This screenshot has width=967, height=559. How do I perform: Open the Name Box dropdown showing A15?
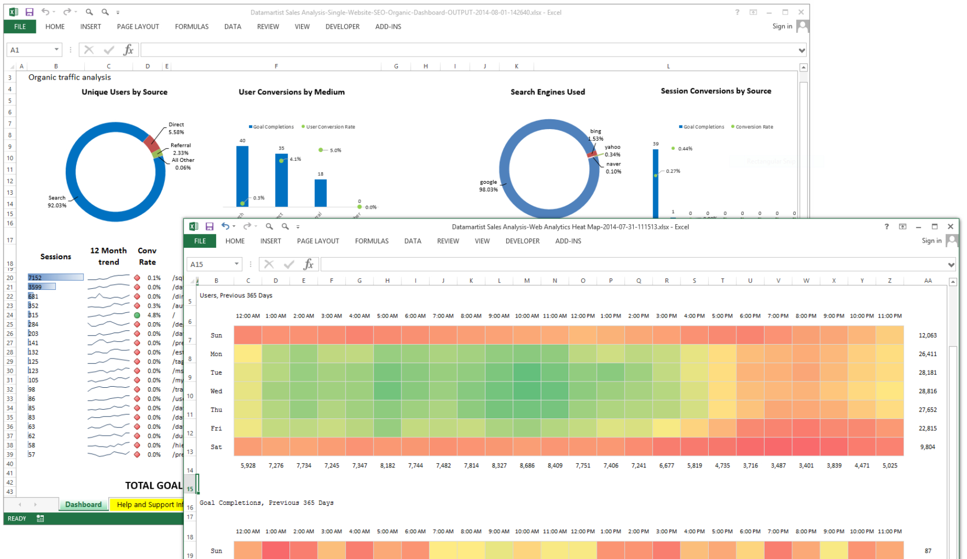point(236,263)
